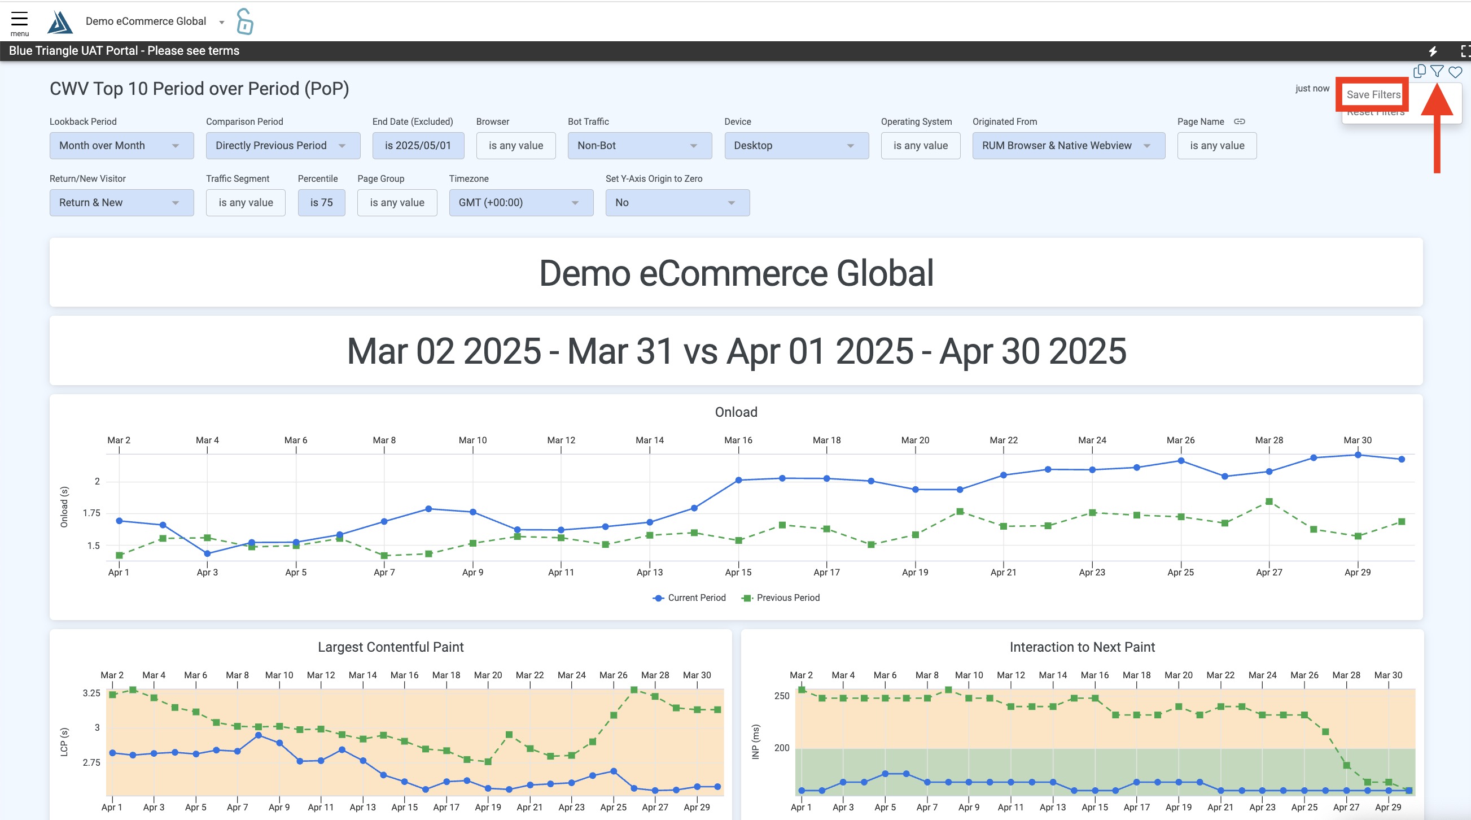
Task: Click the Mar 16 blue data point in Onload chart
Action: point(738,480)
